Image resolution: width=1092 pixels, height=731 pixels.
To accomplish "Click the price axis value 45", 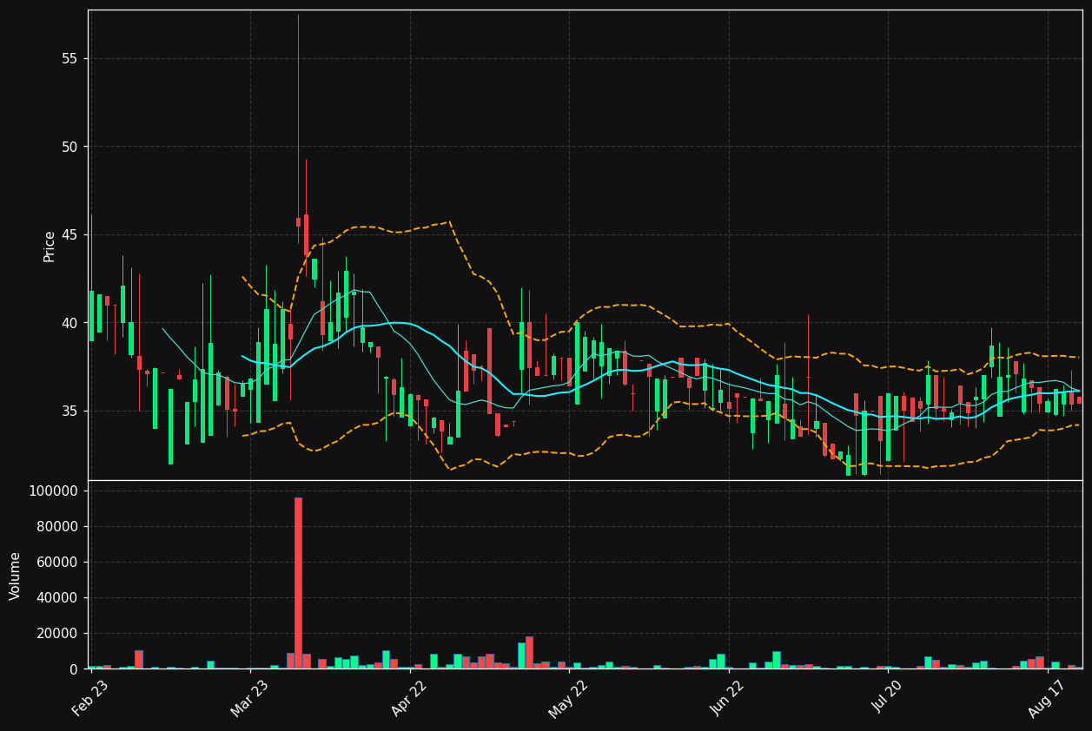I will pyautogui.click(x=69, y=235).
